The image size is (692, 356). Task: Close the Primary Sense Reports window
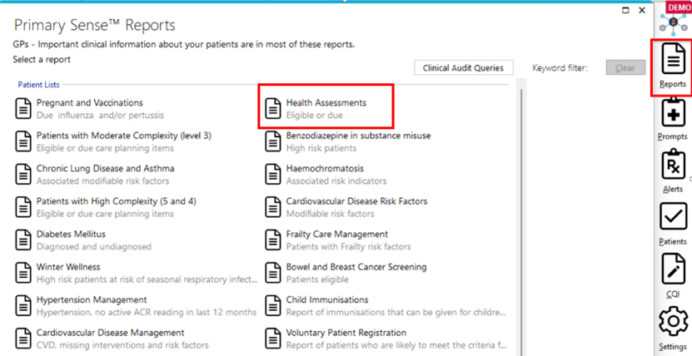(642, 11)
